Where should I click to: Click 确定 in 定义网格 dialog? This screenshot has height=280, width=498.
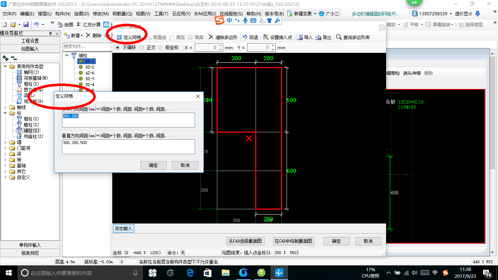point(153,165)
